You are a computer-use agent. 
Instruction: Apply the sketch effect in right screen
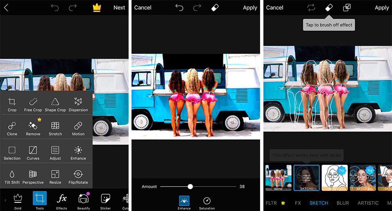coord(382,8)
